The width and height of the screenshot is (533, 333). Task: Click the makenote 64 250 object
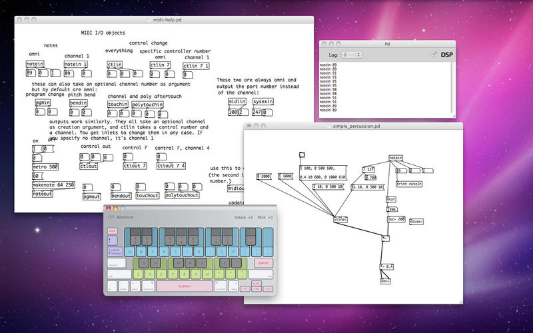tap(53, 184)
